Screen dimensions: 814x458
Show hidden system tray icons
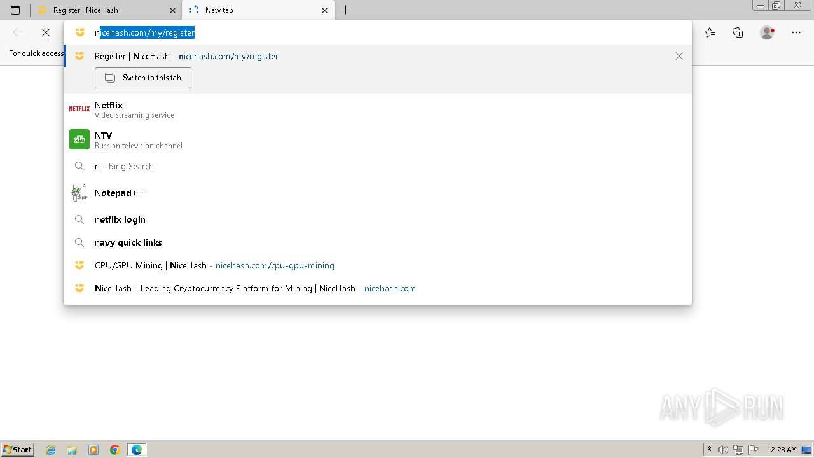click(709, 450)
